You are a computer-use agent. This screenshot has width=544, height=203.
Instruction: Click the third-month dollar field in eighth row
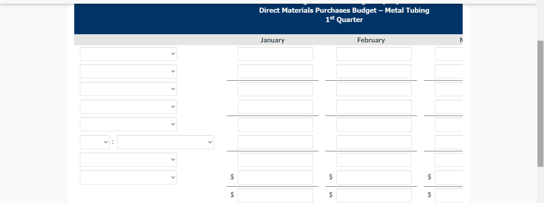coord(449,177)
